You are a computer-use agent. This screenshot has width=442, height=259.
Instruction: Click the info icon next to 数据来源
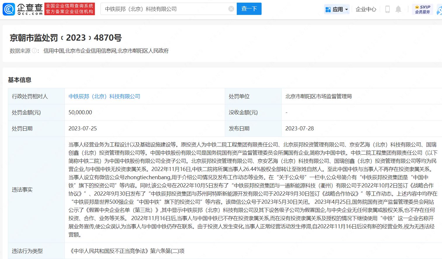[34, 51]
